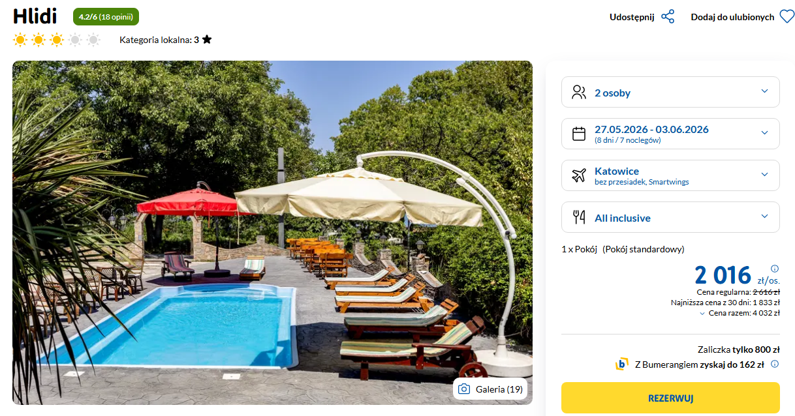The image size is (795, 416).
Task: Expand the 2 osoby dropdown chevron
Action: 765,92
